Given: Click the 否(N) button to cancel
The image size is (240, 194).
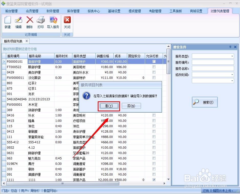Looking at the screenshot, I should coord(131,106).
